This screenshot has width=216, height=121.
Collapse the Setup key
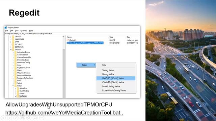click(x=13, y=86)
